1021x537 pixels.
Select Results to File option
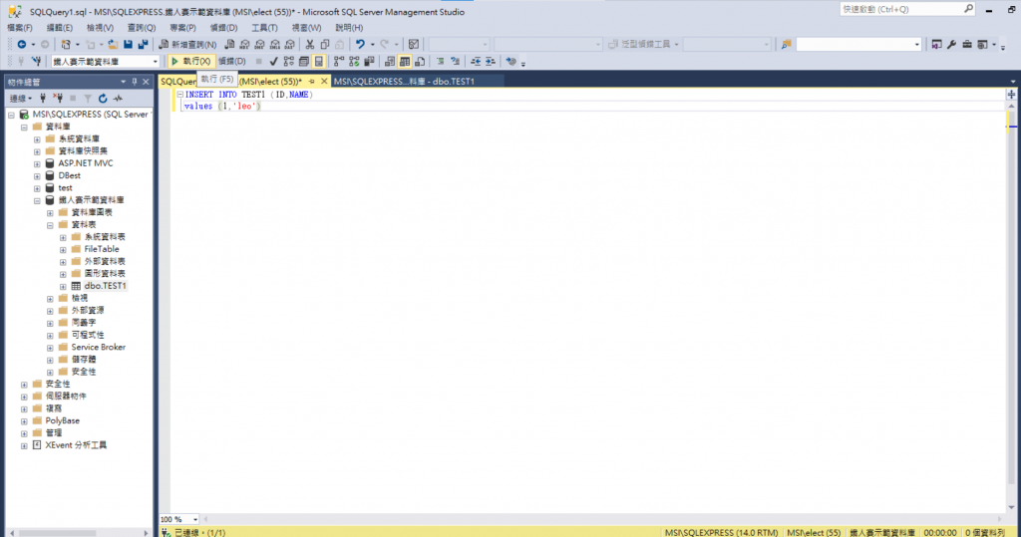[x=420, y=61]
